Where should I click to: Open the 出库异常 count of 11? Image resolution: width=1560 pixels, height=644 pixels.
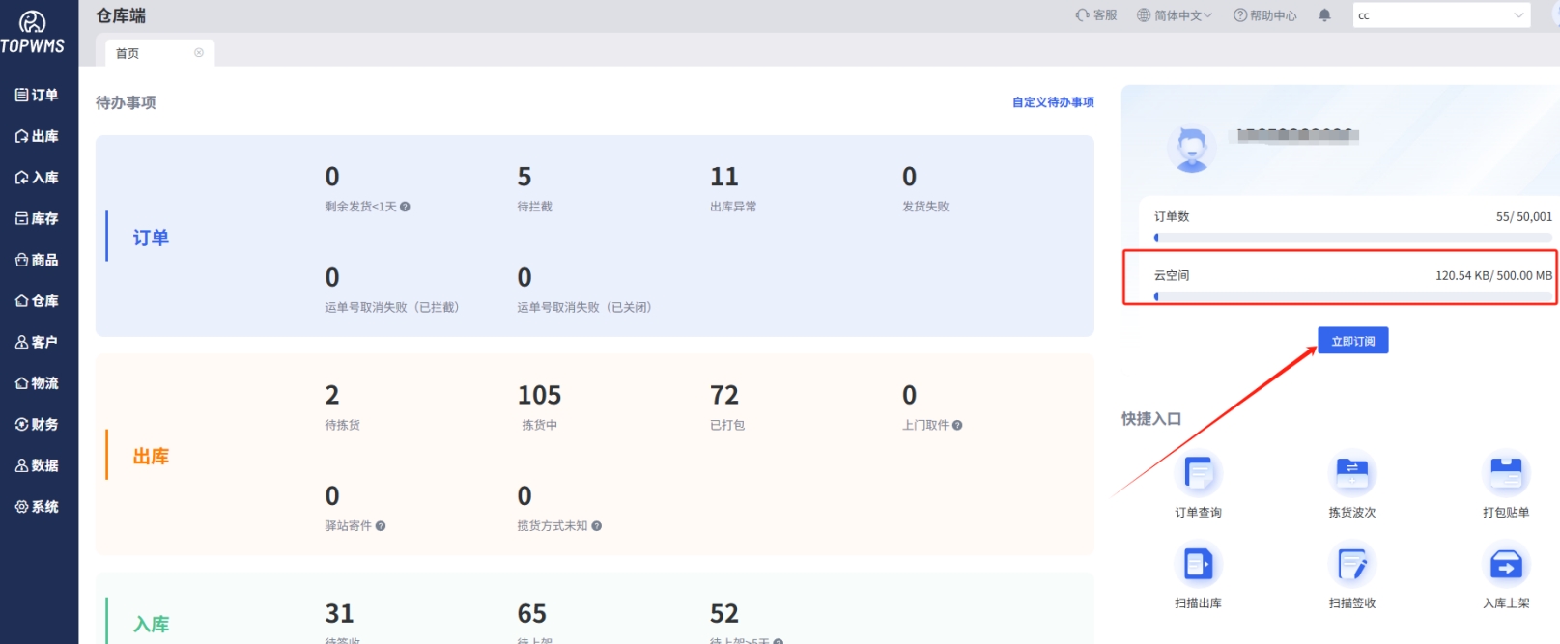click(x=724, y=177)
